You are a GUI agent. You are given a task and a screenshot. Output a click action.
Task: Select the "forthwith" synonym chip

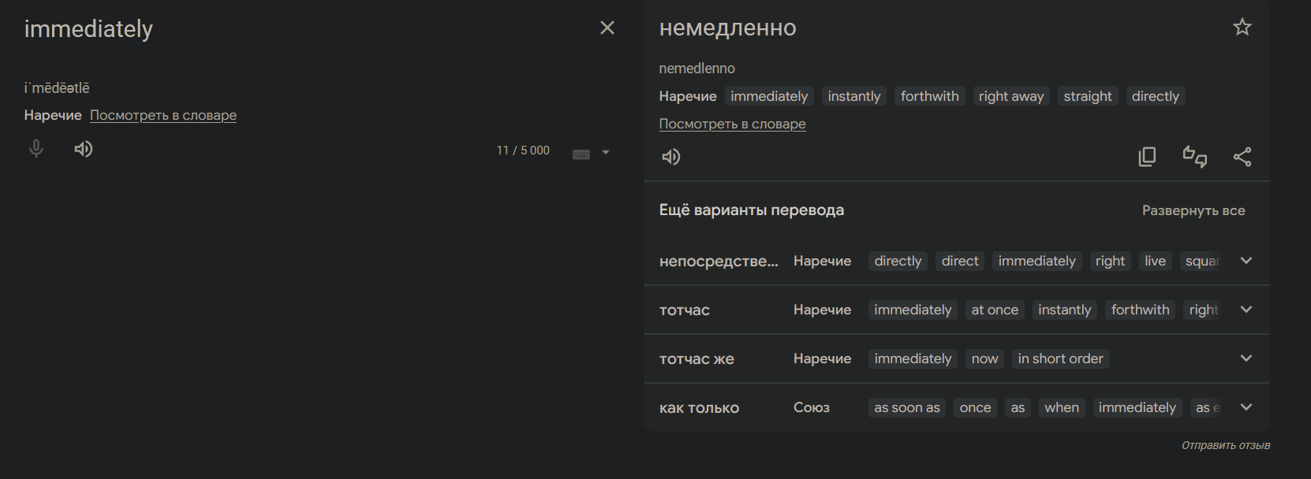pos(929,96)
